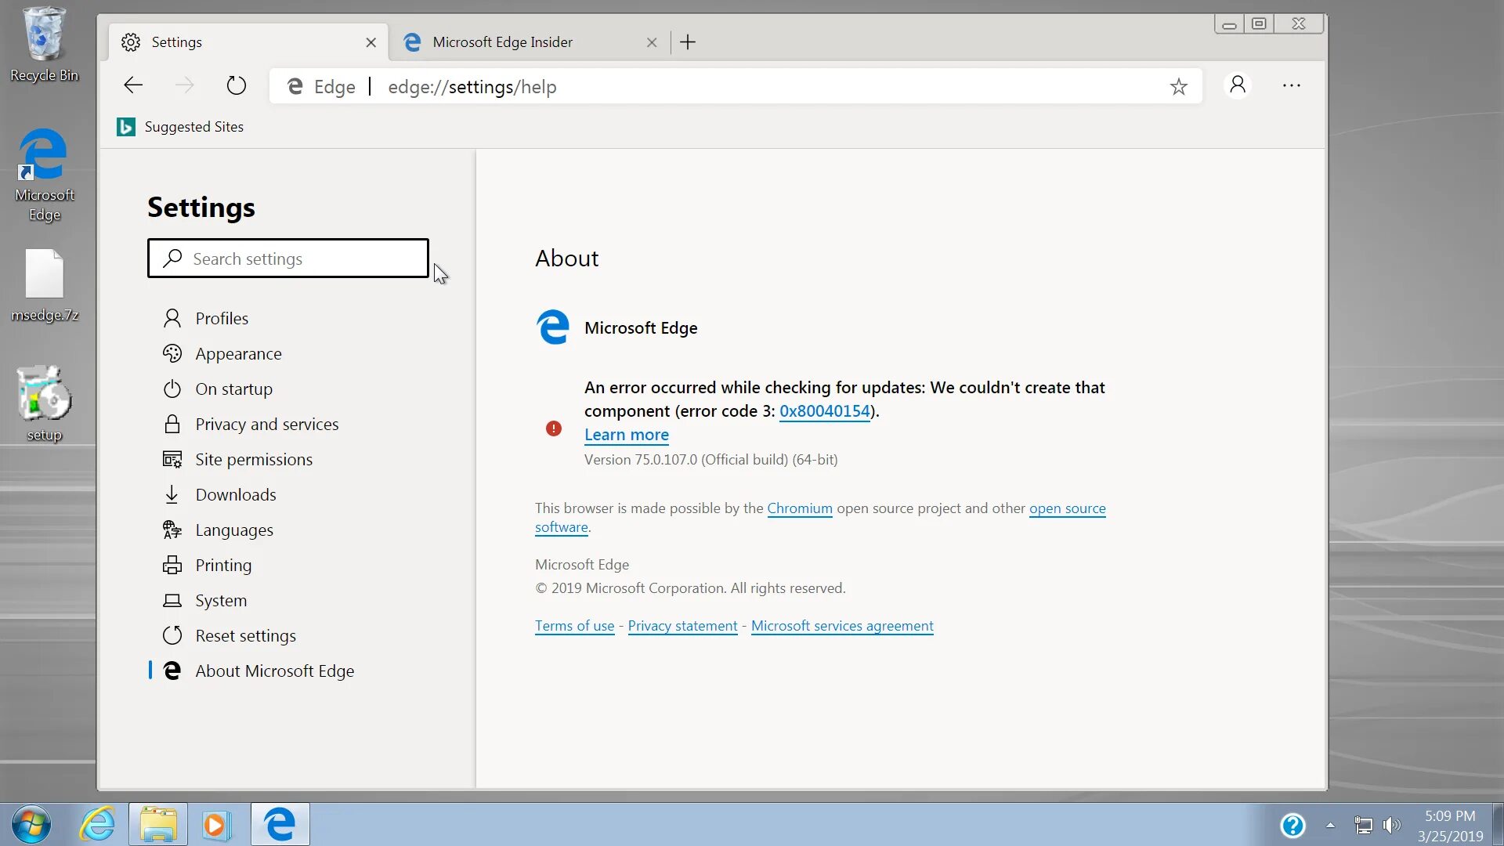1504x846 pixels.
Task: Click the Learn more link
Action: (626, 435)
